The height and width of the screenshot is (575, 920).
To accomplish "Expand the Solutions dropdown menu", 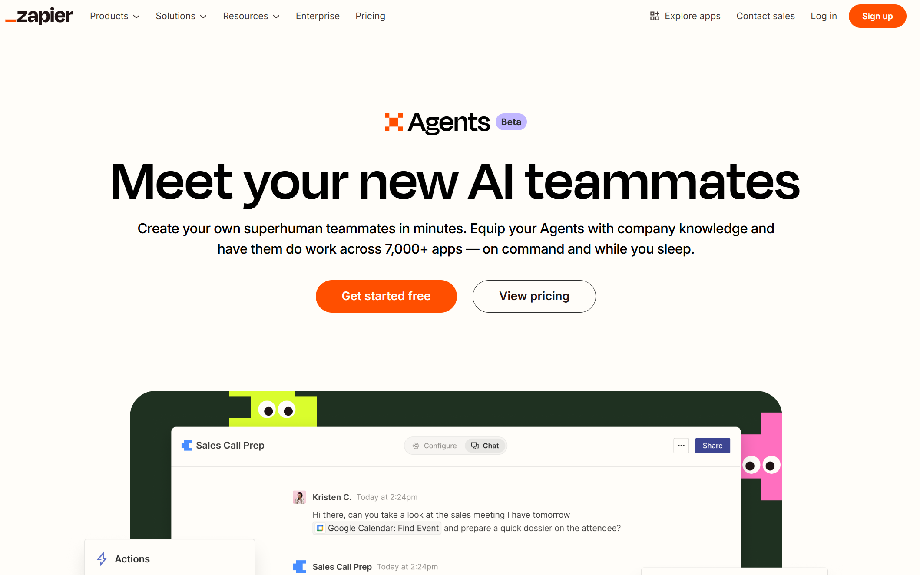I will pos(181,16).
